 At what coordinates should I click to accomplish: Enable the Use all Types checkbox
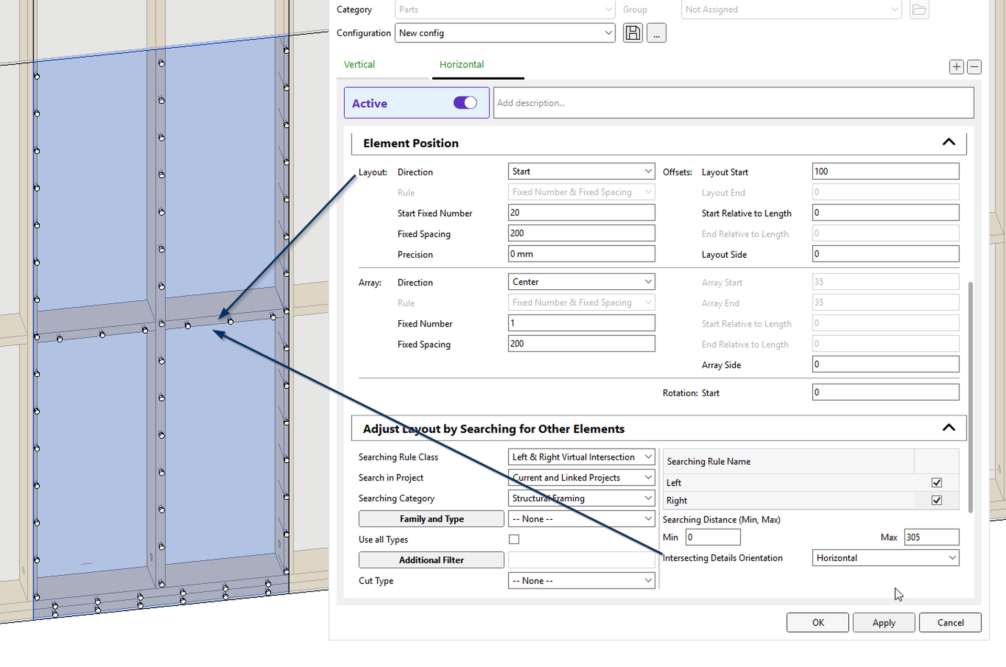[514, 539]
